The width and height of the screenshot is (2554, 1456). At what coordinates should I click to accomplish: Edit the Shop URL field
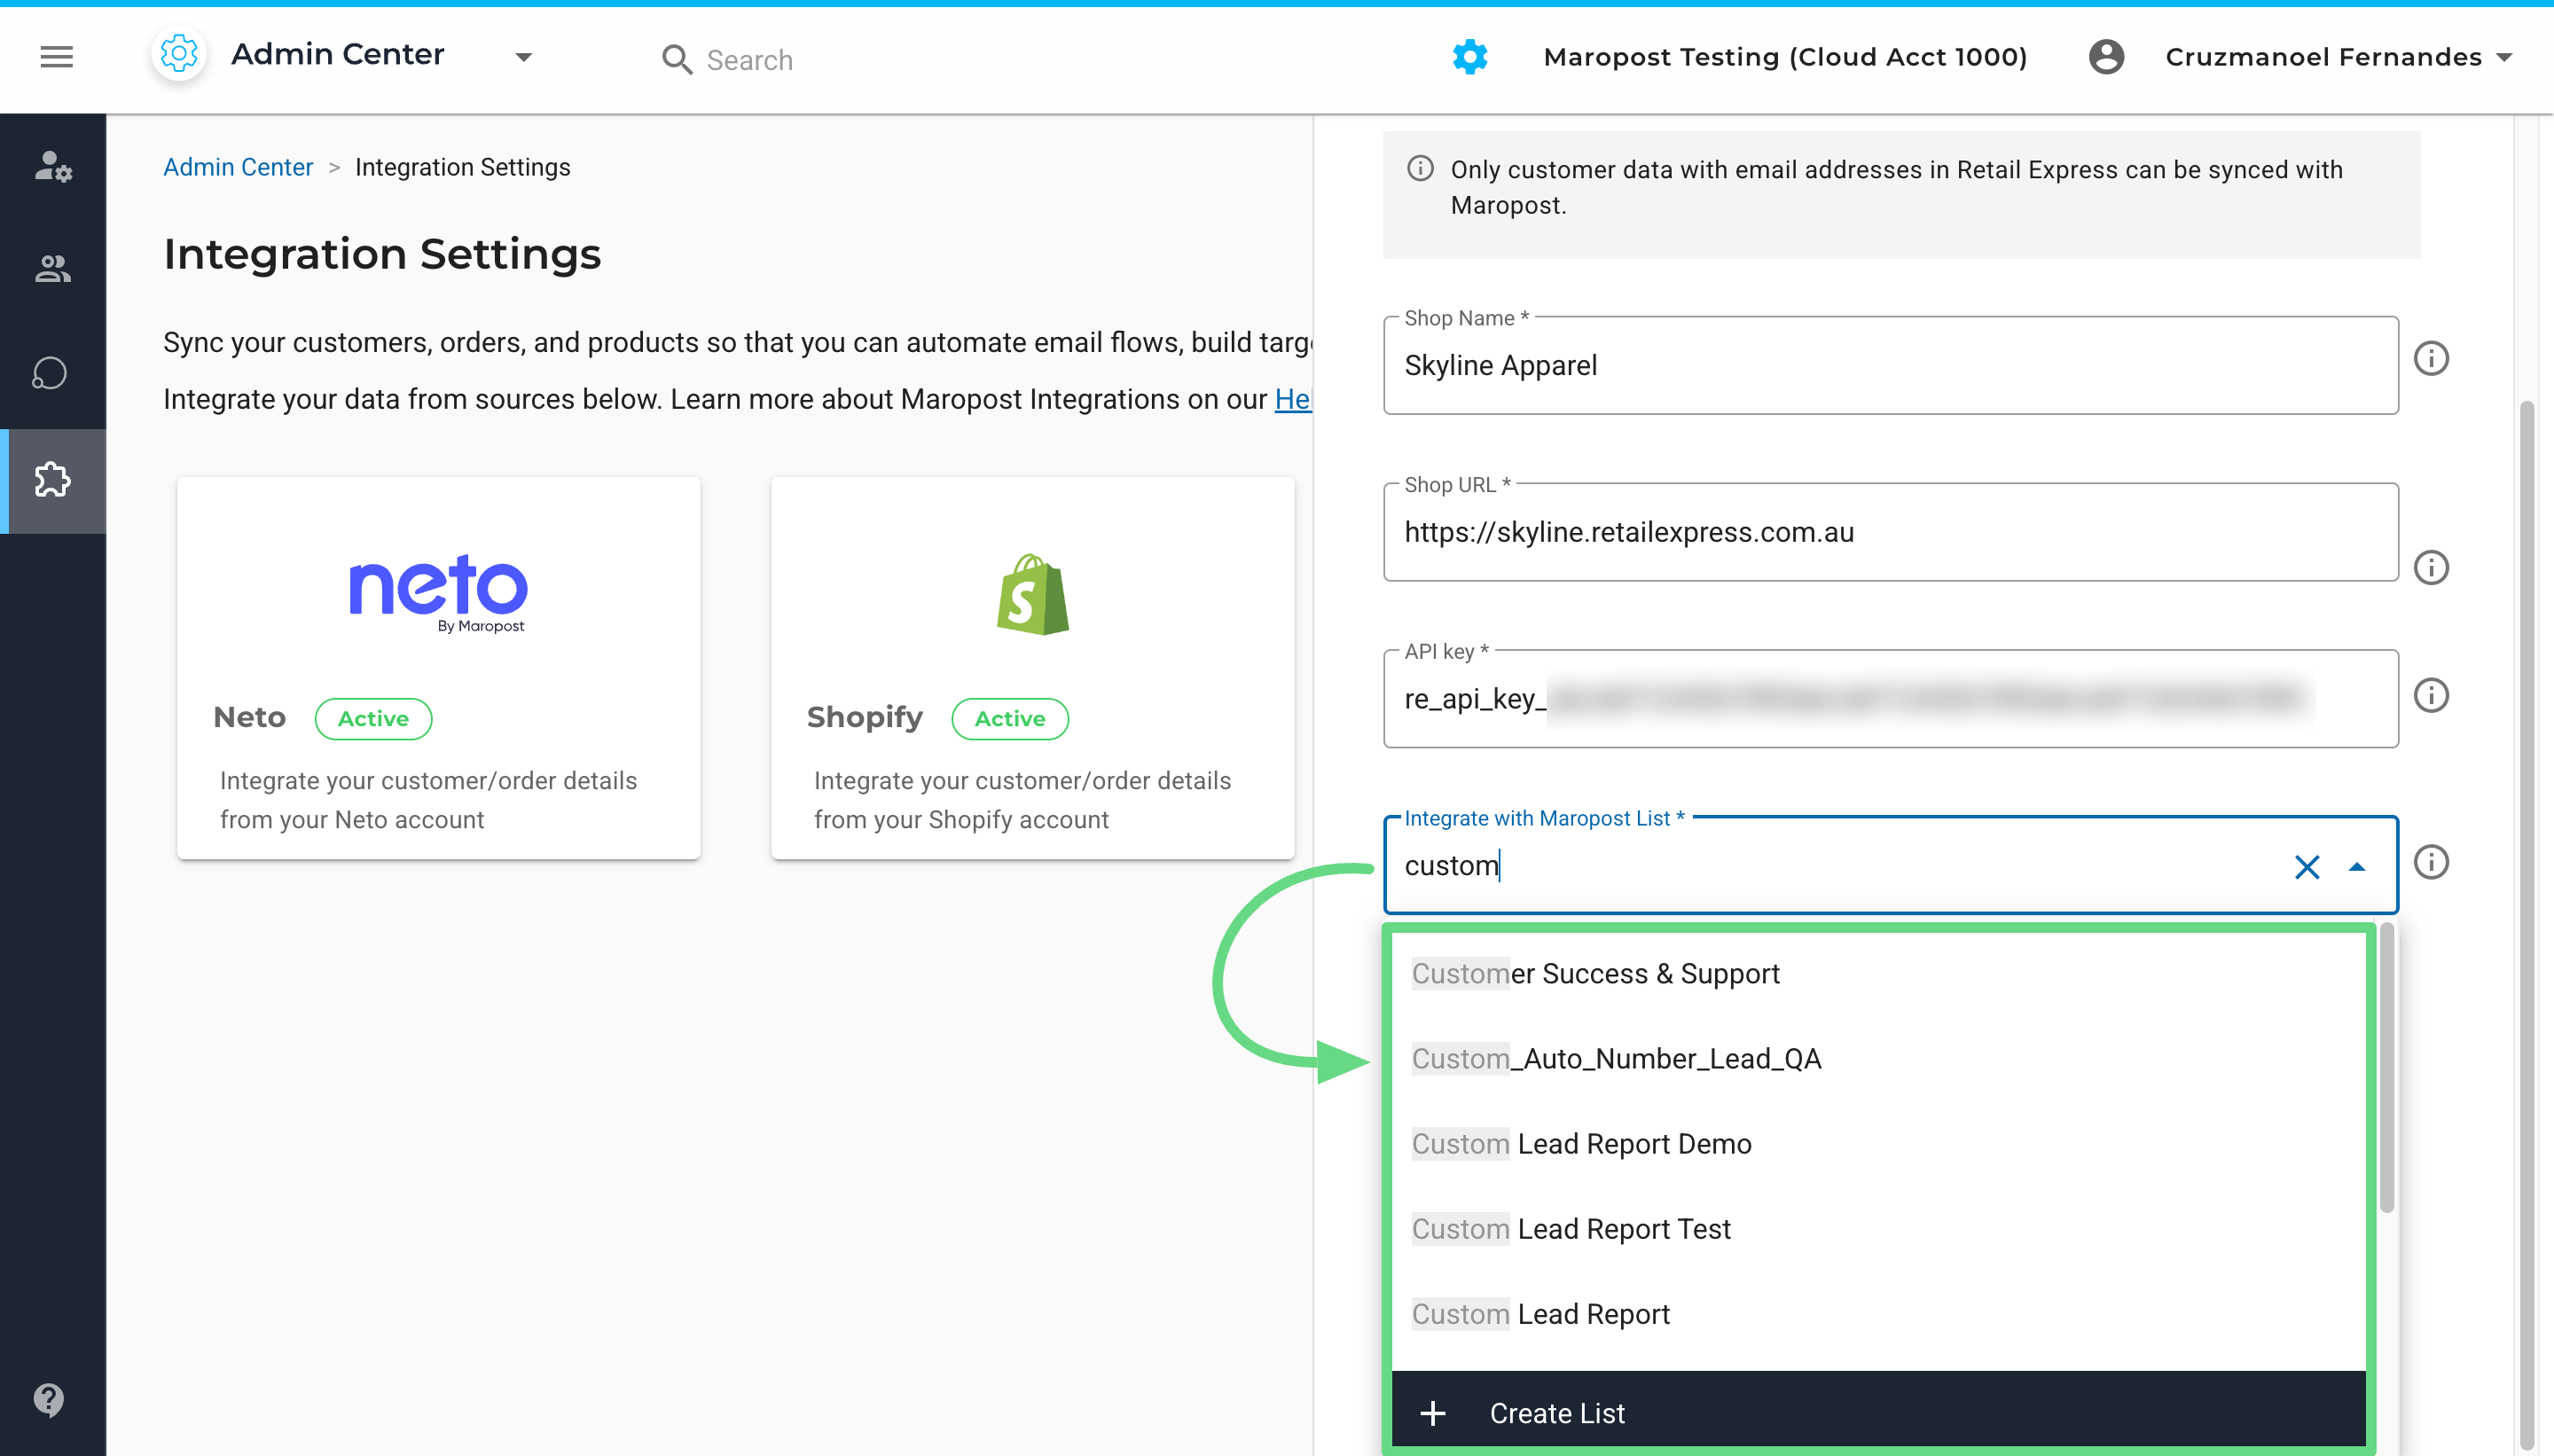(x=1890, y=532)
